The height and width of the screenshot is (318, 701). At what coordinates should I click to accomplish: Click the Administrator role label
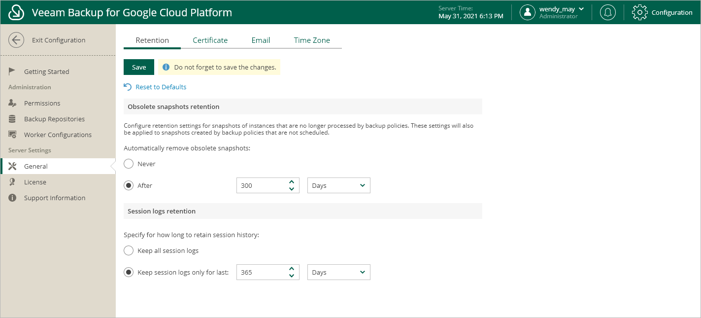(x=559, y=16)
